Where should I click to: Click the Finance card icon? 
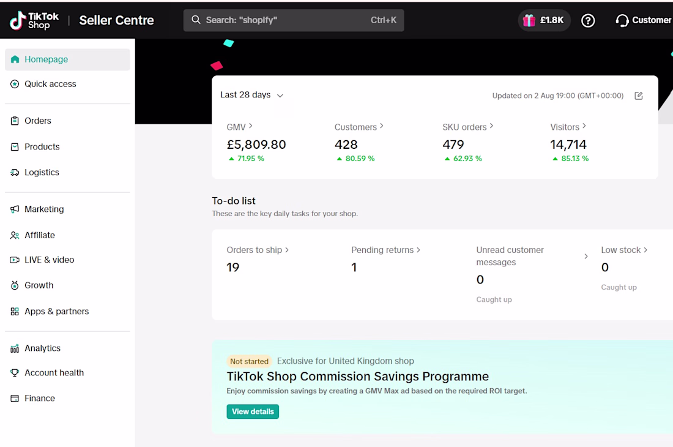point(15,399)
